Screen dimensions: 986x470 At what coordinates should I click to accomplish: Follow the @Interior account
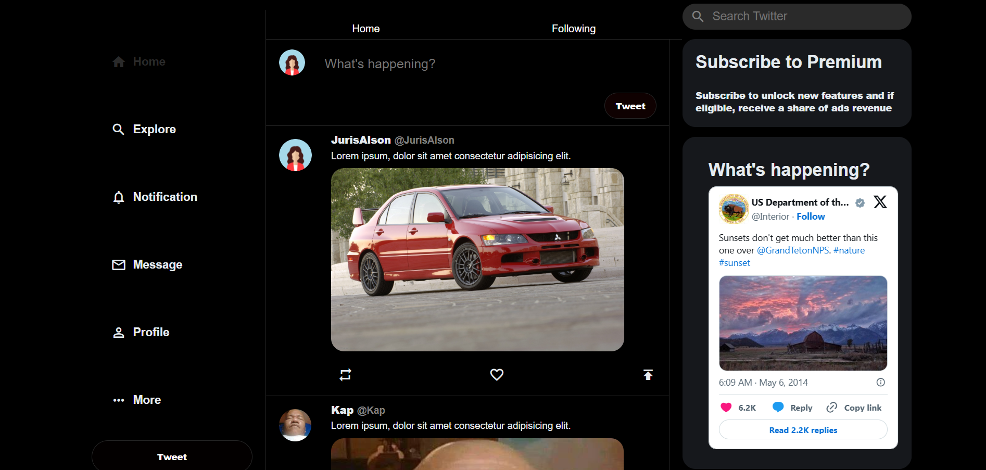pyautogui.click(x=811, y=217)
